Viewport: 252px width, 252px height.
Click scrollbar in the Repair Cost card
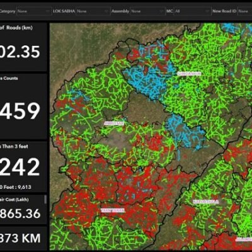(45, 200)
